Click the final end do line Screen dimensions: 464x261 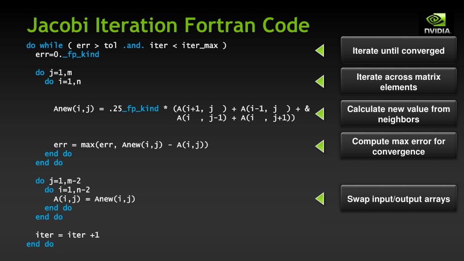click(40, 244)
